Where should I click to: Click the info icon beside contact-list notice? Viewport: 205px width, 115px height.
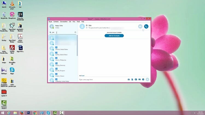87,28
